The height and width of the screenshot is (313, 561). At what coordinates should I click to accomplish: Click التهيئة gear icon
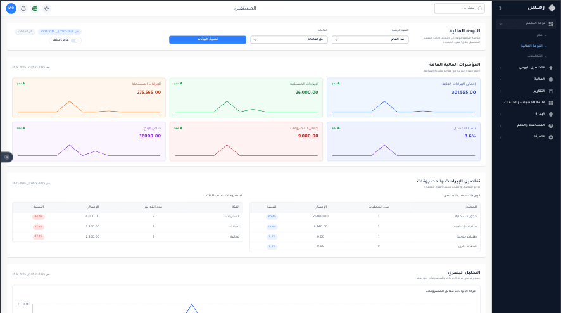tap(551, 137)
